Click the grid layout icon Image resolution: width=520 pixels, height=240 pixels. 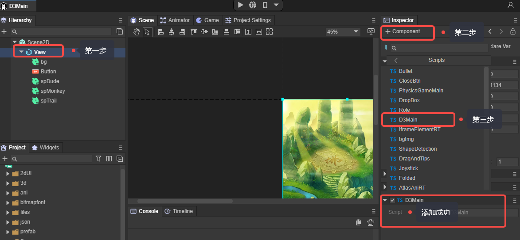(269, 32)
